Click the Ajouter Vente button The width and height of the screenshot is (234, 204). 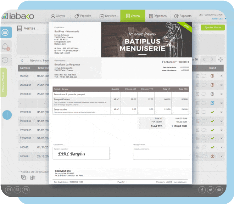click(213, 28)
